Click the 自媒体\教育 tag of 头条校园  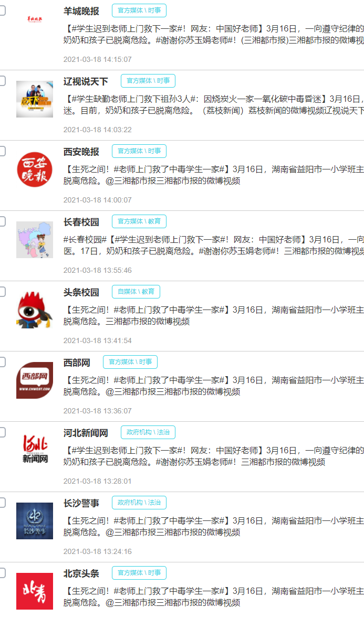[x=136, y=292]
